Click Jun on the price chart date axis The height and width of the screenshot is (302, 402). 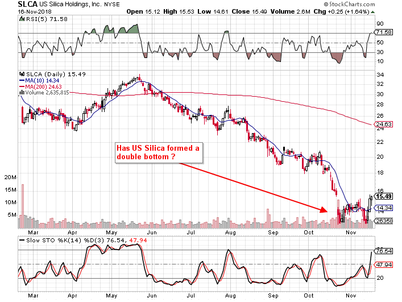pos(151,233)
